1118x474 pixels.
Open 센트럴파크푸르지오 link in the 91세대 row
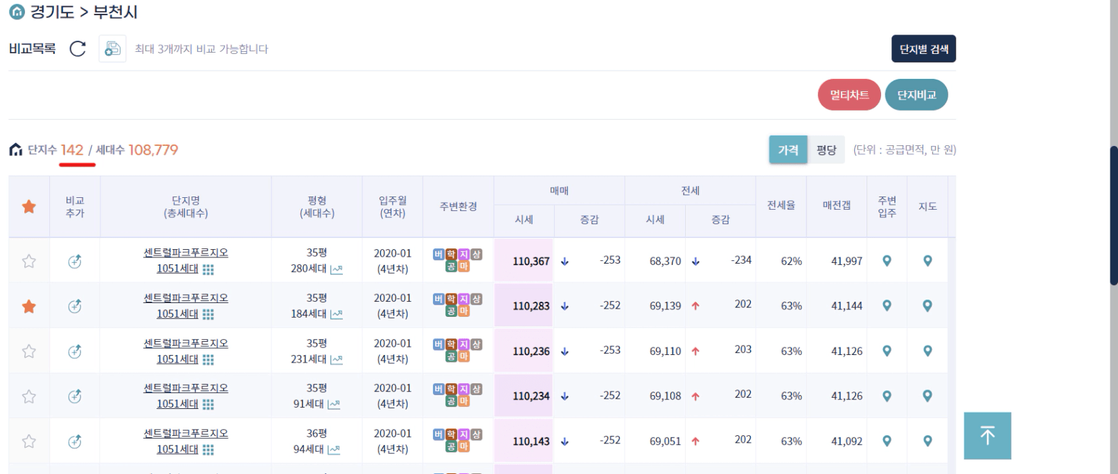point(186,388)
